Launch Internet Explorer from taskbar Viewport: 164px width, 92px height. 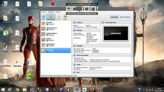(x=10, y=90)
